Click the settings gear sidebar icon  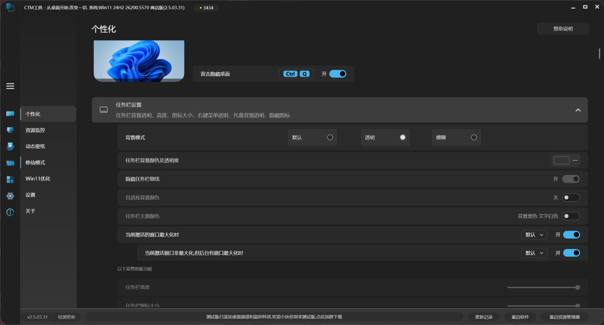pyautogui.click(x=10, y=195)
